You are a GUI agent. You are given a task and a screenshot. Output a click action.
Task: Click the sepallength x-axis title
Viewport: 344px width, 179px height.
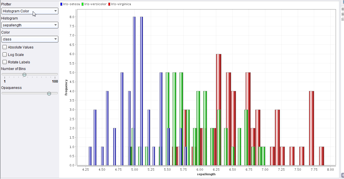(206, 174)
